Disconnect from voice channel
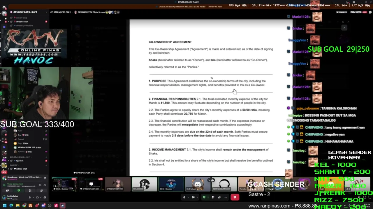This screenshot has height=209, width=373. coord(45,185)
